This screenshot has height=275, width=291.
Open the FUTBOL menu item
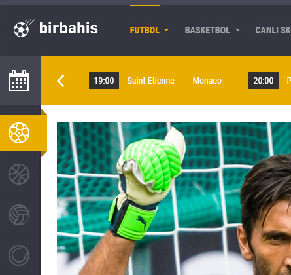pos(145,30)
